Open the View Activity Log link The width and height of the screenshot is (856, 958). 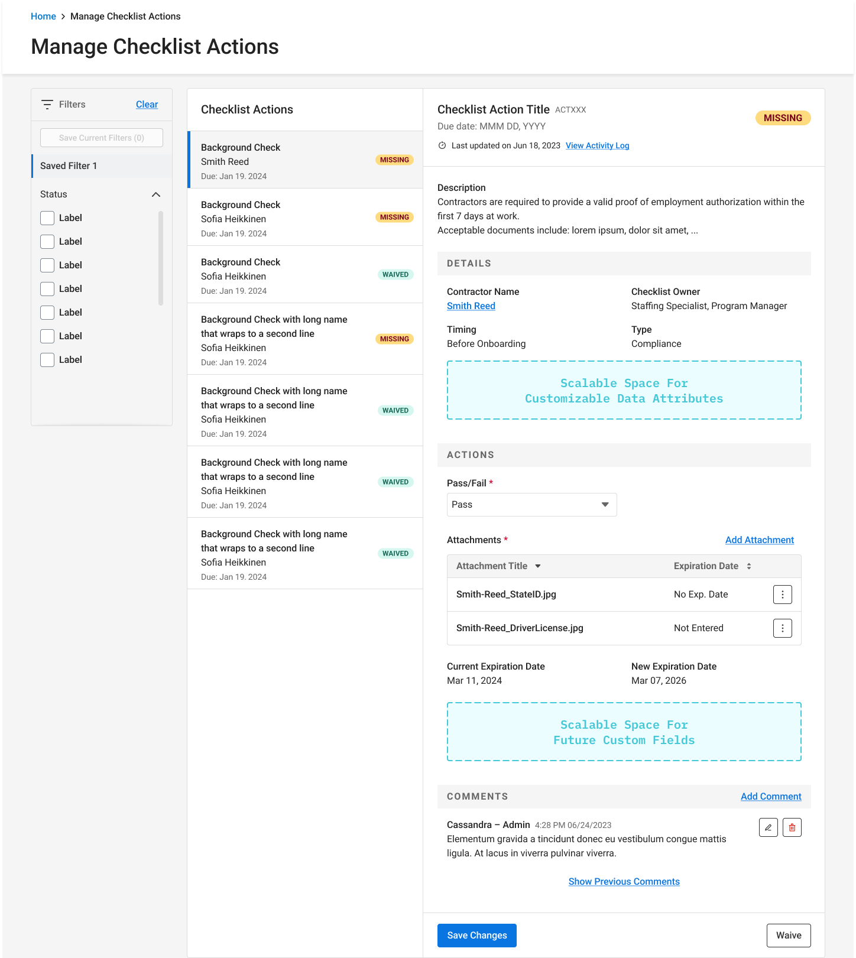click(597, 146)
